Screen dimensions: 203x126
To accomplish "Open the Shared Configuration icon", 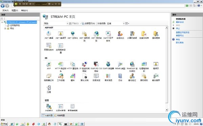I will (x=61, y=106).
